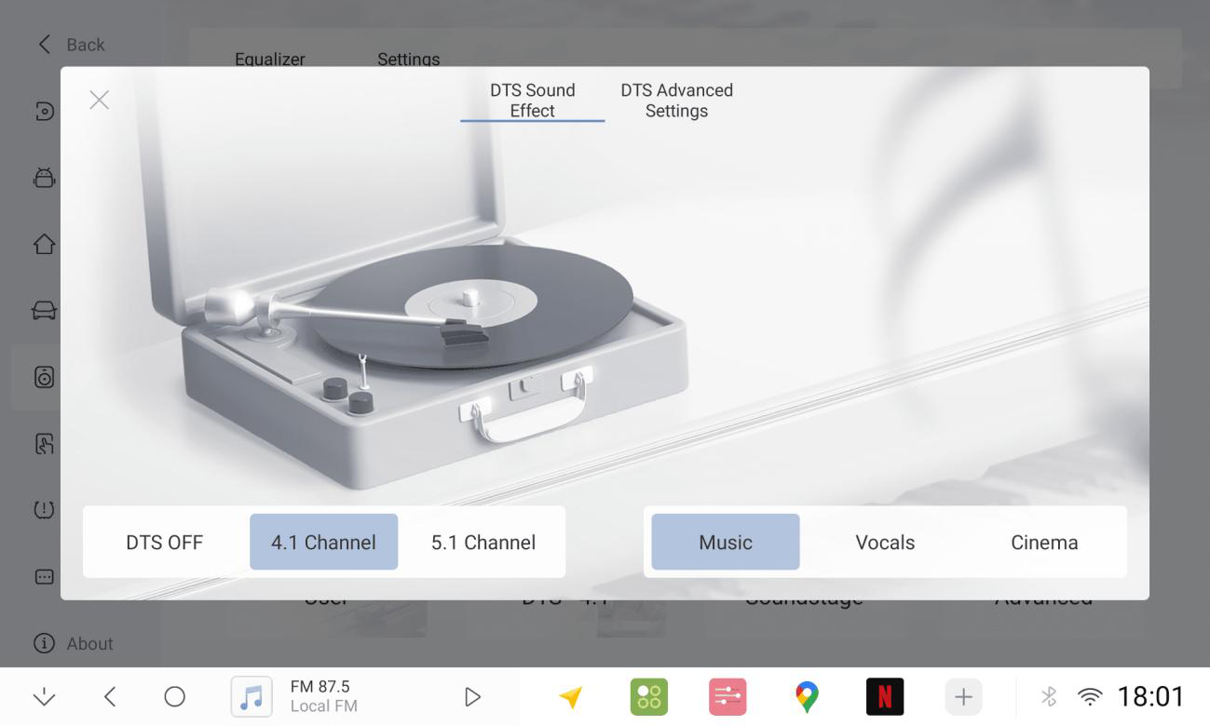Tap the add shortcut plus icon

click(x=963, y=696)
